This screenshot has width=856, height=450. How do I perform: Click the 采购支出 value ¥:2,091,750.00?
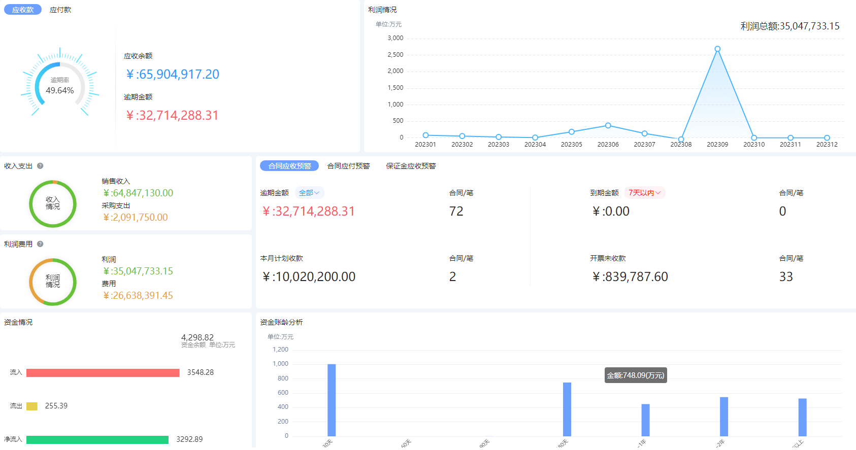(x=135, y=218)
